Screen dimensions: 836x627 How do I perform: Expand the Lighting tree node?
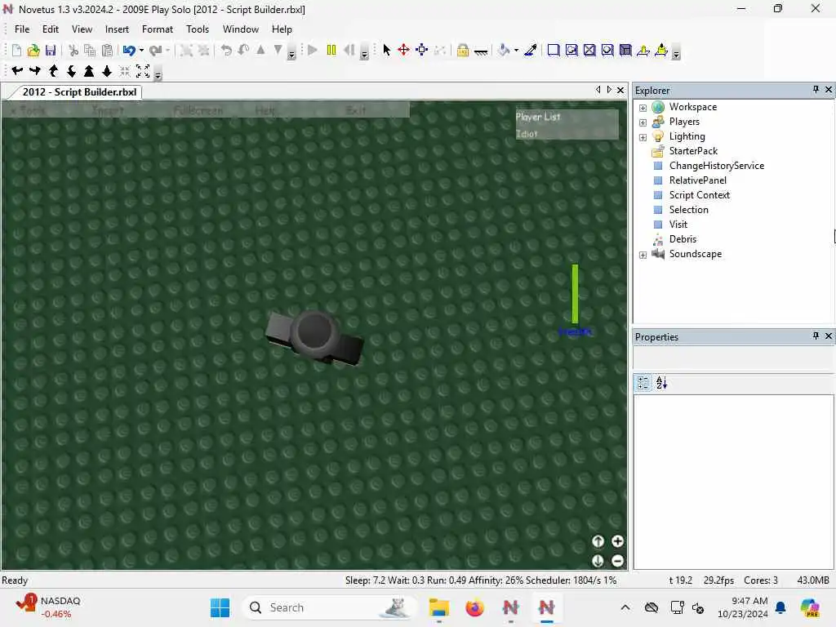click(643, 137)
